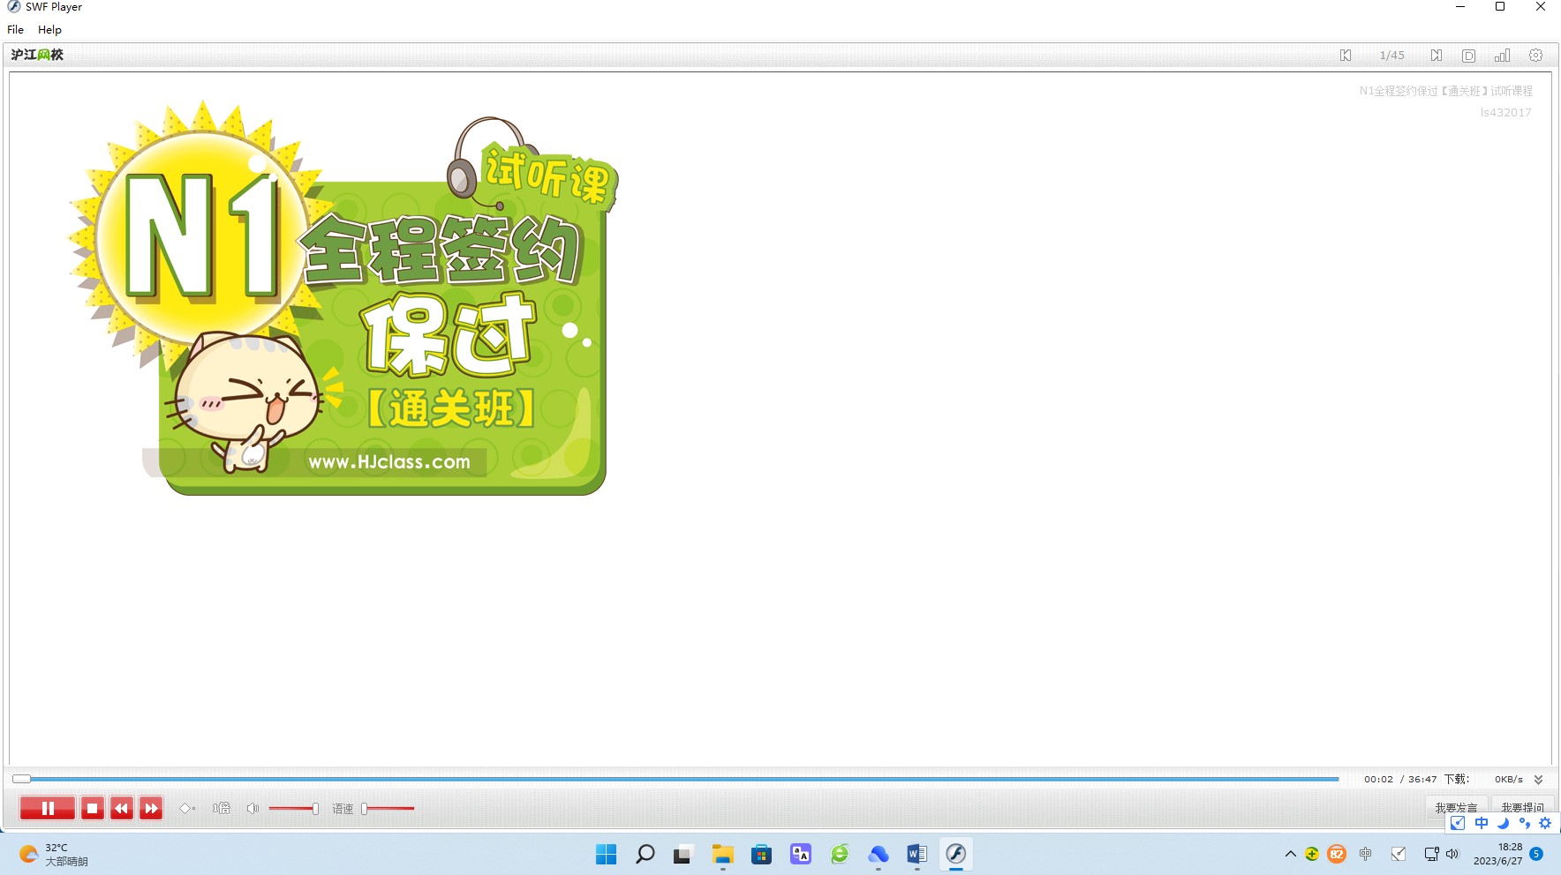Viewport: 1561px width, 875px height.
Task: Mute the player volume speaker
Action: point(253,808)
